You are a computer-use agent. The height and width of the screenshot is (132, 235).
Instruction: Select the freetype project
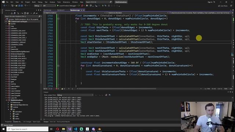tap(14, 79)
